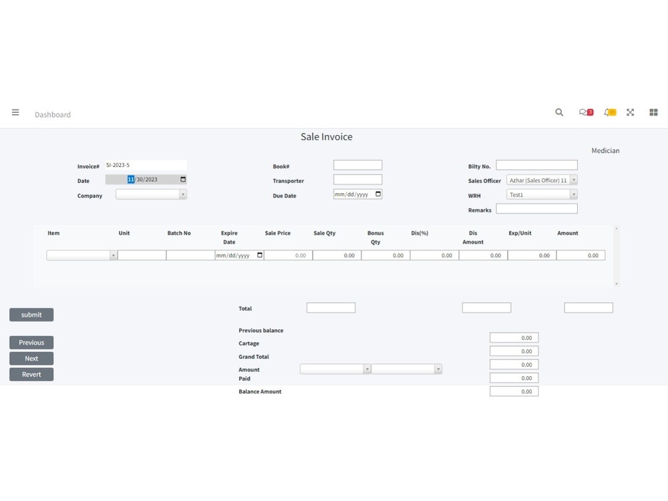Click the Dis Amount Total field
This screenshot has height=501, width=668.
point(486,307)
